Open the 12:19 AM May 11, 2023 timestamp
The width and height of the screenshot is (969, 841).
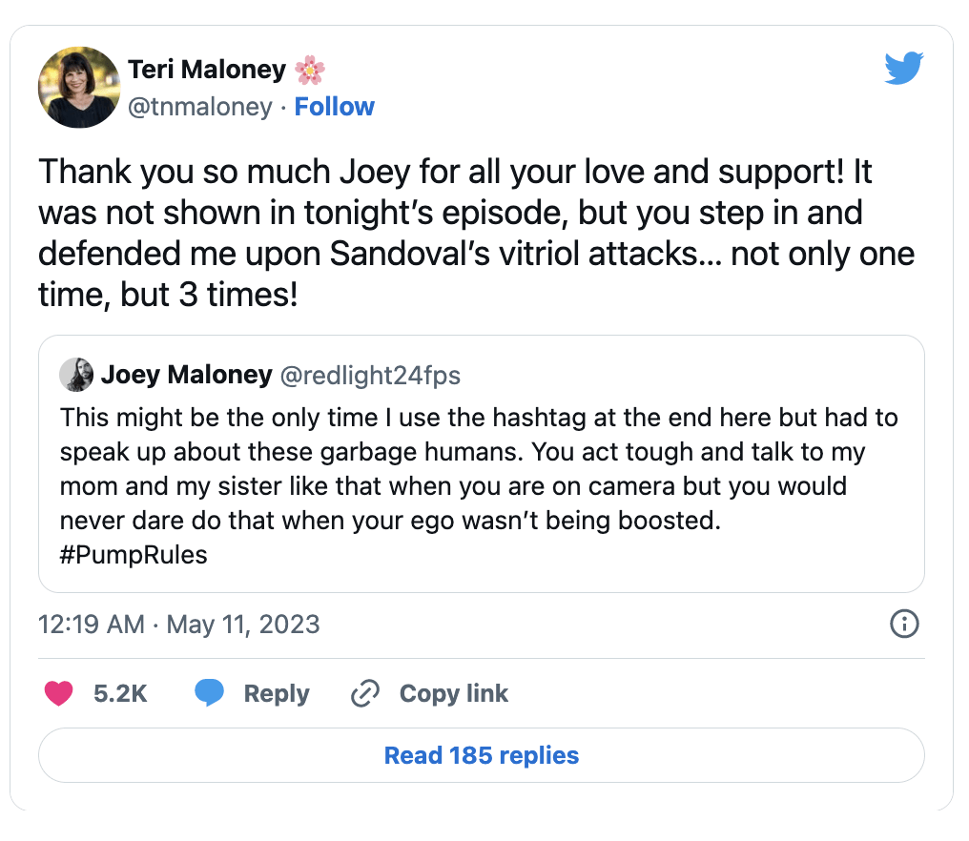(x=179, y=625)
